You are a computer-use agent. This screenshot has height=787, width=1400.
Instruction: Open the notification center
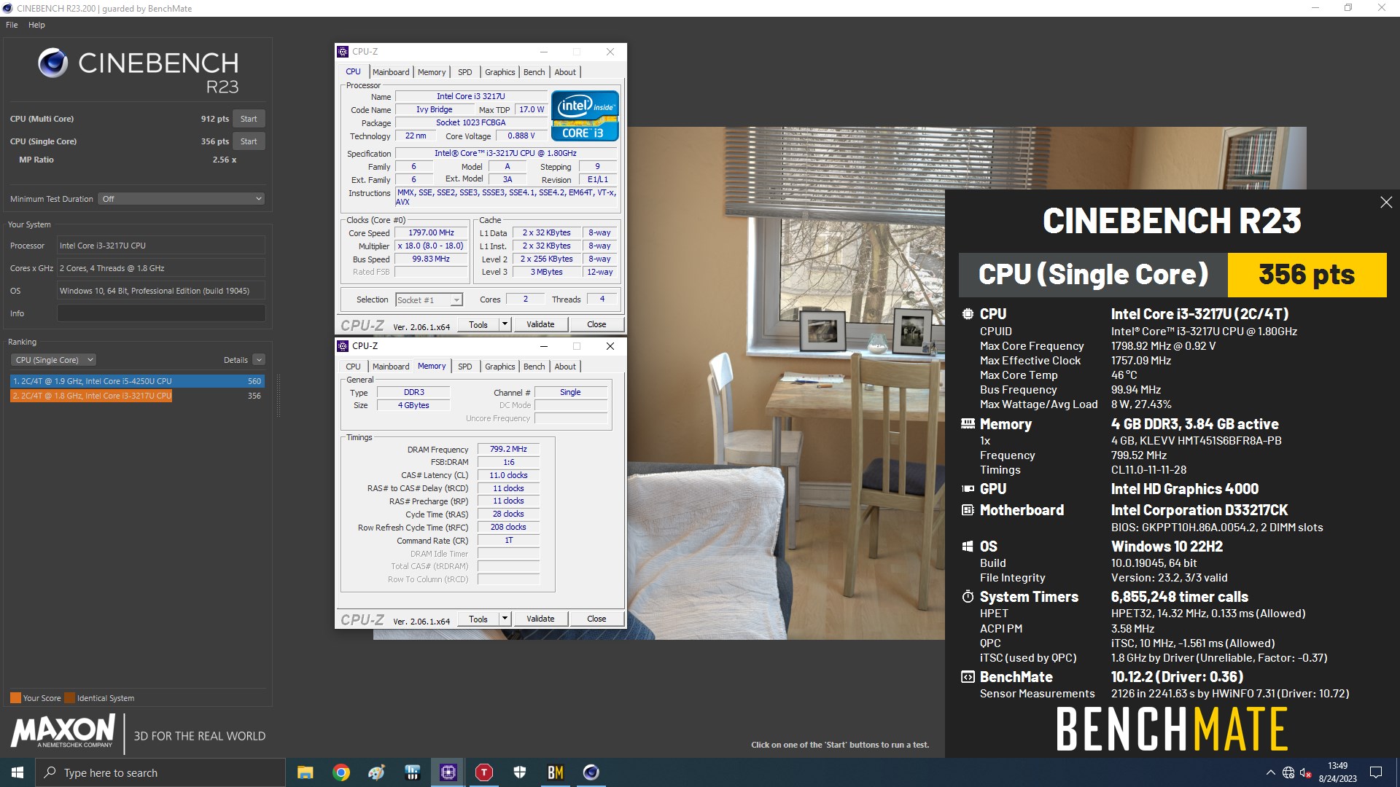point(1376,772)
